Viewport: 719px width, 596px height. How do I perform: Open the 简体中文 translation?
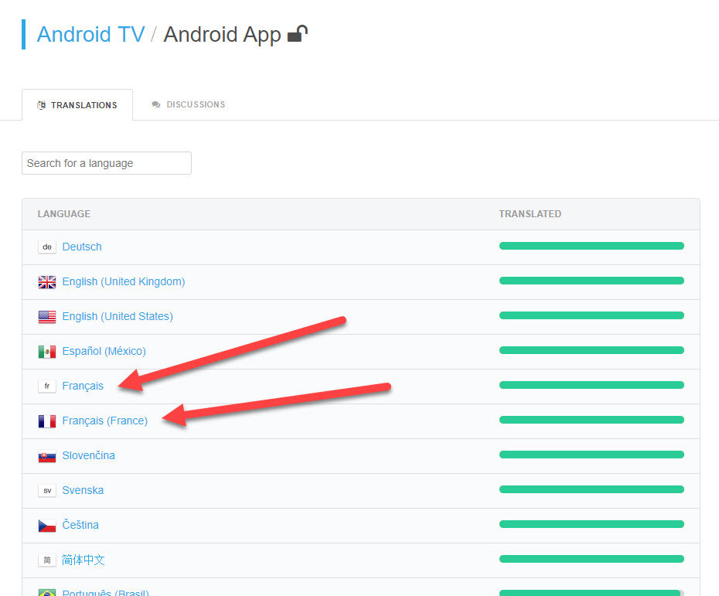tap(83, 560)
